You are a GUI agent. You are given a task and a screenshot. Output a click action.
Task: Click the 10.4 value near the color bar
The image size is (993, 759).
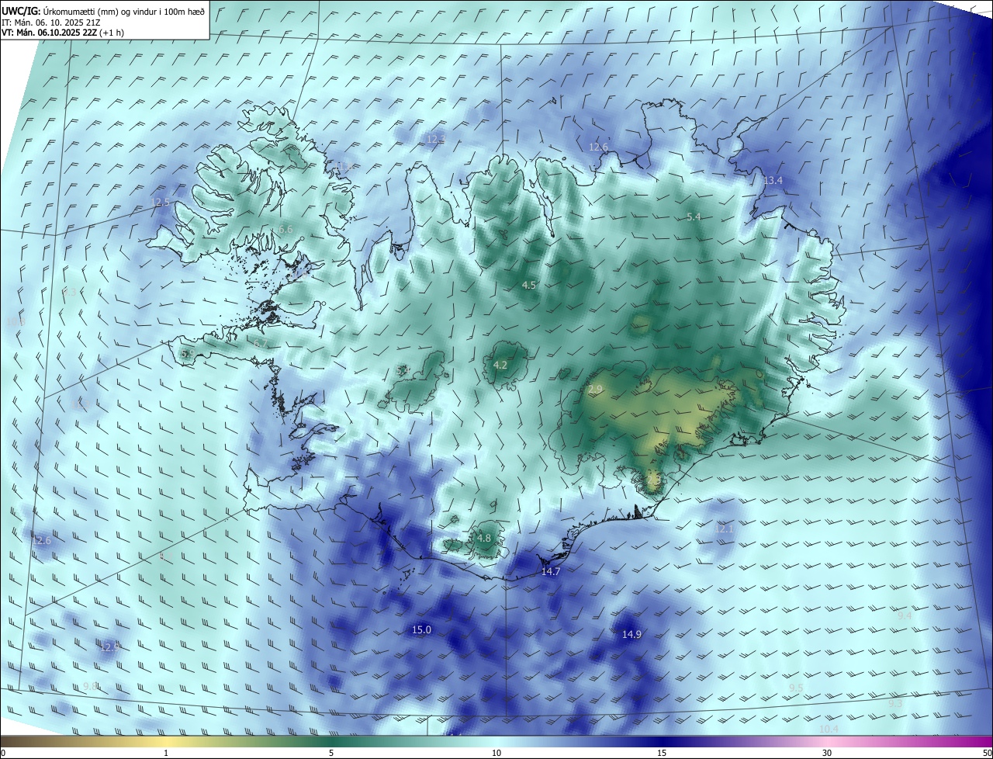click(829, 730)
